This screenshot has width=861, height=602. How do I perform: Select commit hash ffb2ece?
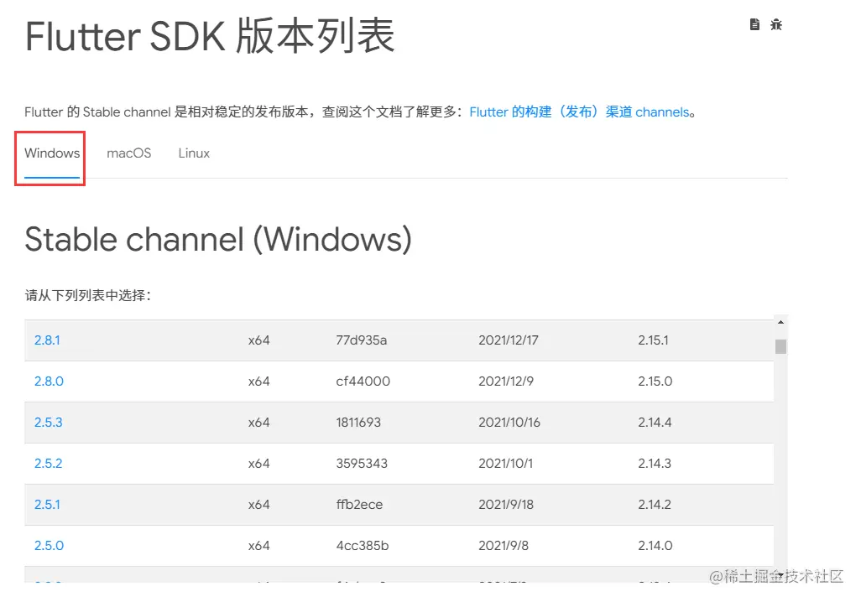[359, 505]
